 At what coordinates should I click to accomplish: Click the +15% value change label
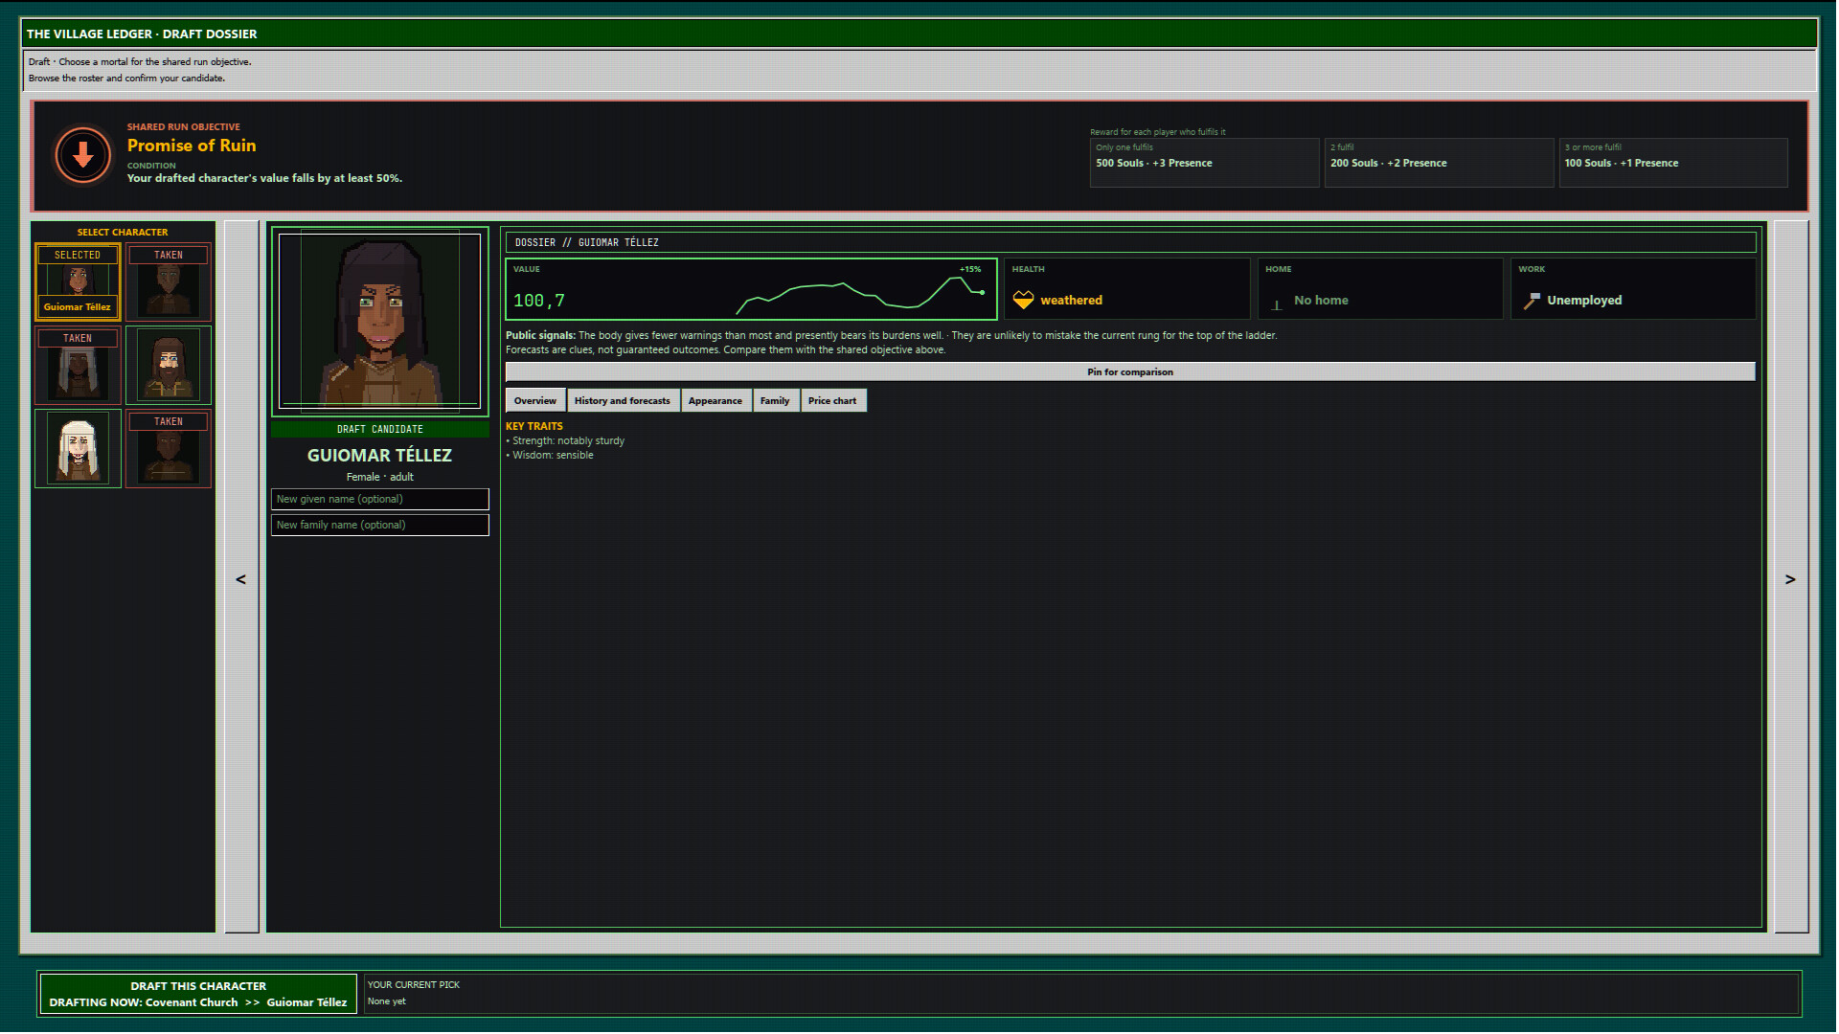(970, 269)
